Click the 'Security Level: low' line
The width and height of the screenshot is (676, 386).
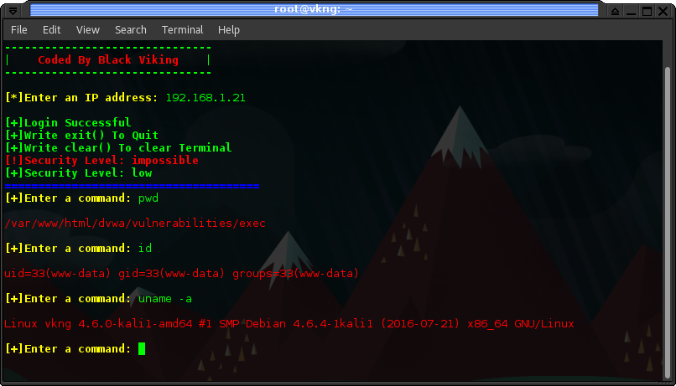point(79,173)
